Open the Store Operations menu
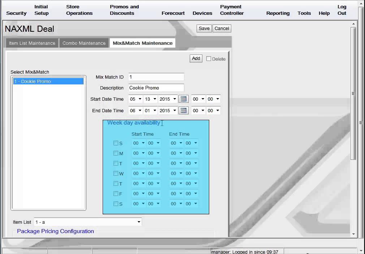Image resolution: width=365 pixels, height=254 pixels. click(79, 10)
